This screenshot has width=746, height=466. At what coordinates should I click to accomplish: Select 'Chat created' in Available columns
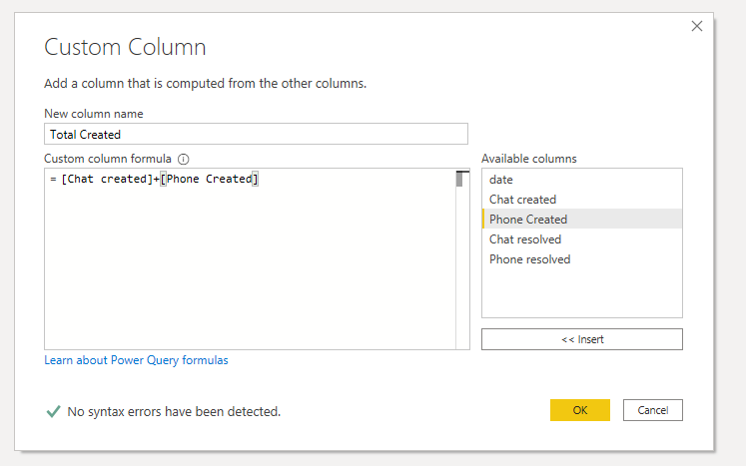pos(582,200)
